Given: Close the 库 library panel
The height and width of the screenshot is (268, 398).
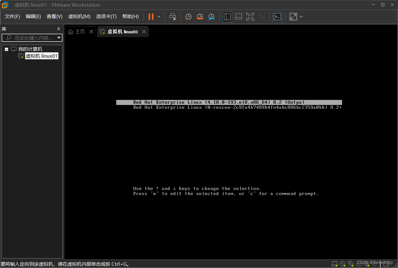Looking at the screenshot, I should tap(58, 29).
